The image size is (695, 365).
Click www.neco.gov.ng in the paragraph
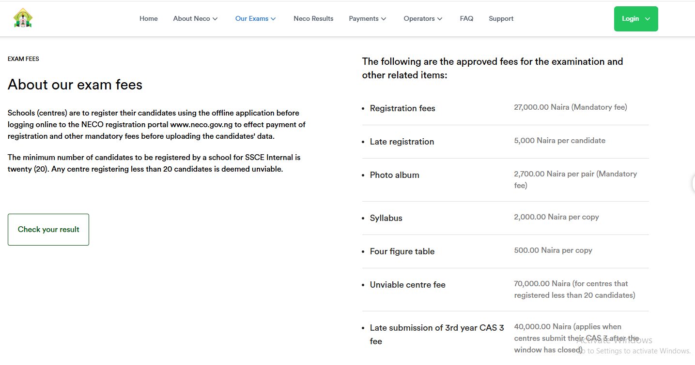[201, 125]
